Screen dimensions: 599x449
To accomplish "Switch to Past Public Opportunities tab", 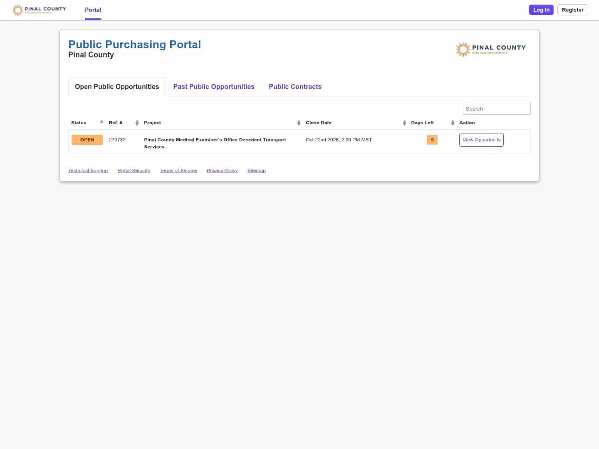I will pos(214,87).
